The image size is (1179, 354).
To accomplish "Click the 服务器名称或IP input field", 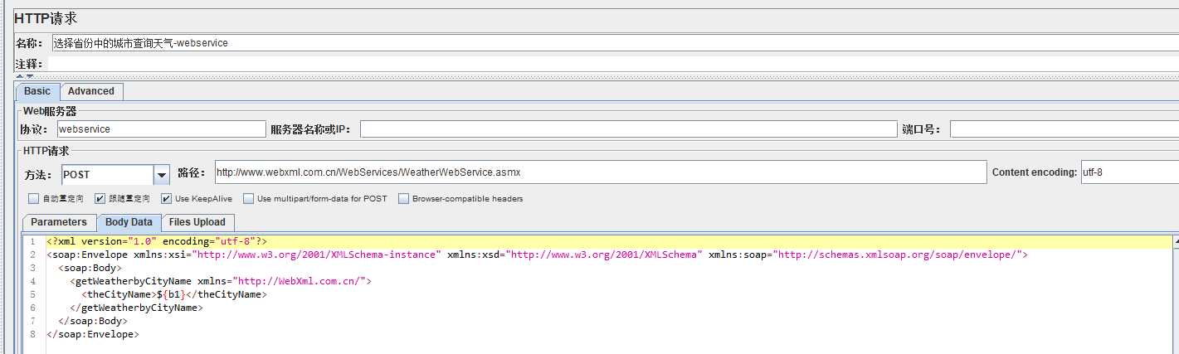I will point(628,129).
